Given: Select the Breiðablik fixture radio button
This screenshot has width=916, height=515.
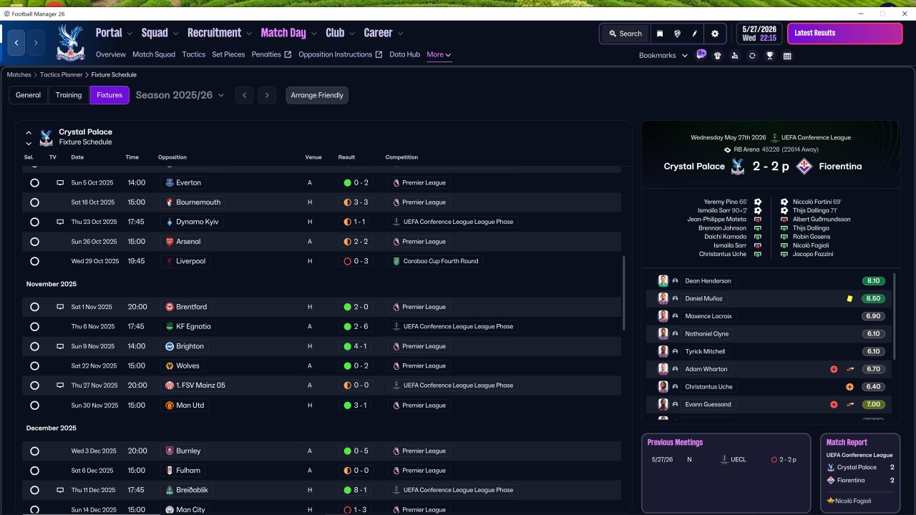Looking at the screenshot, I should coord(34,491).
